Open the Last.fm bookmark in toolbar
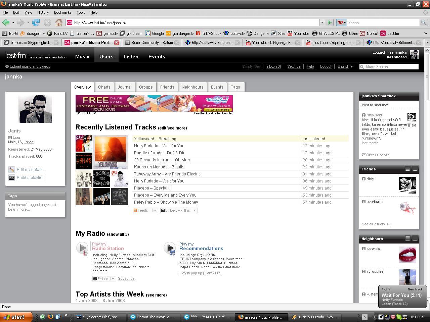This screenshot has height=322, width=430. click(x=390, y=33)
